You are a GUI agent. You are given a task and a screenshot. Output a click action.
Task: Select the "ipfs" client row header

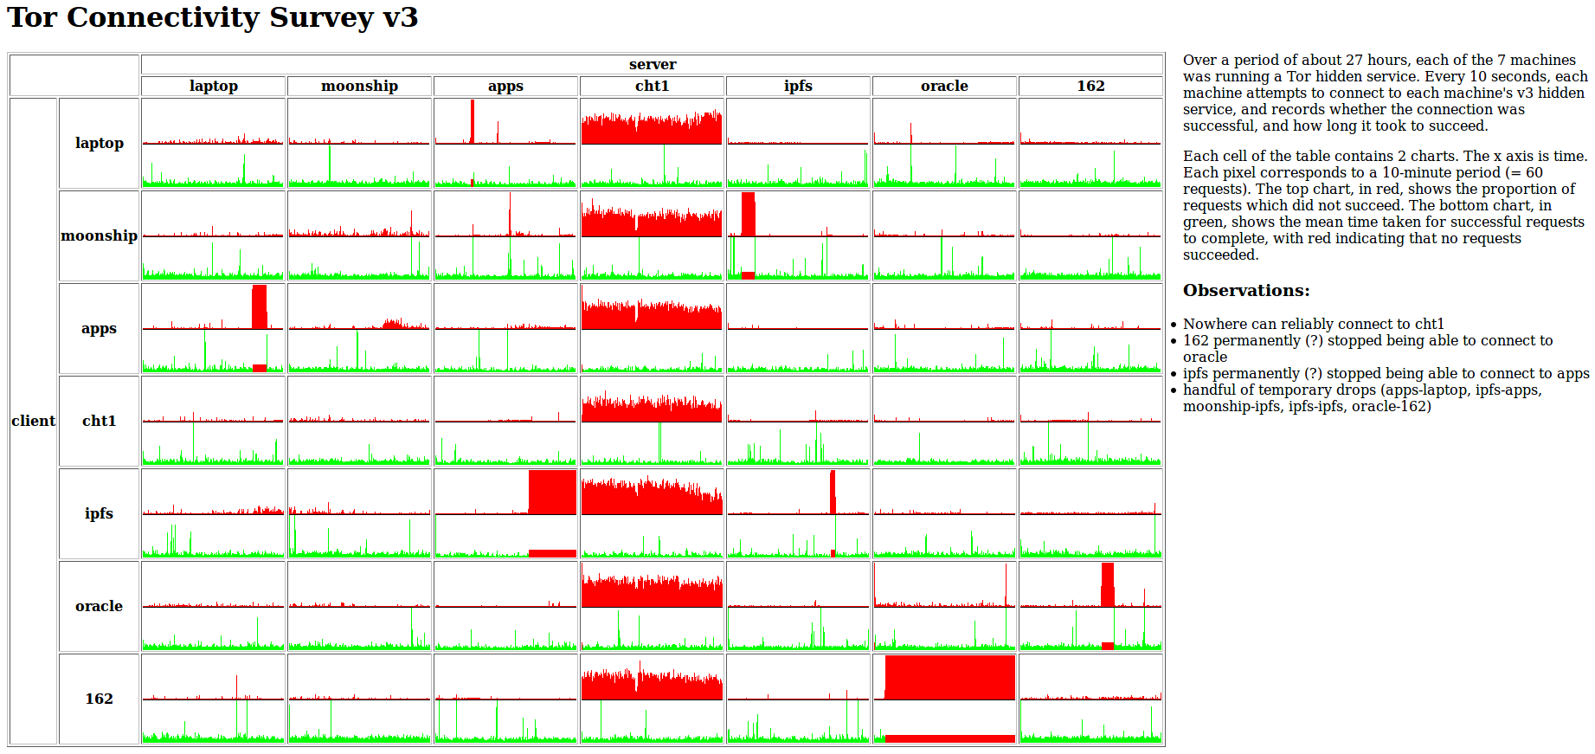99,513
